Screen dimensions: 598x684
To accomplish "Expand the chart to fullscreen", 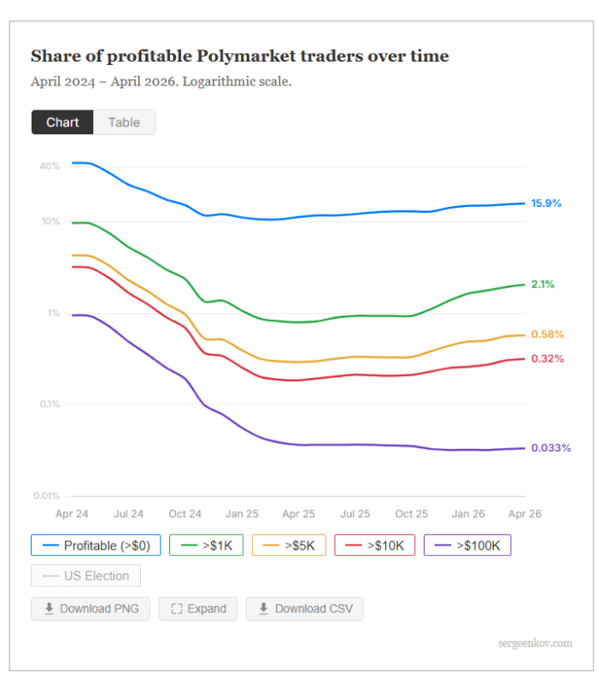I will 198,609.
